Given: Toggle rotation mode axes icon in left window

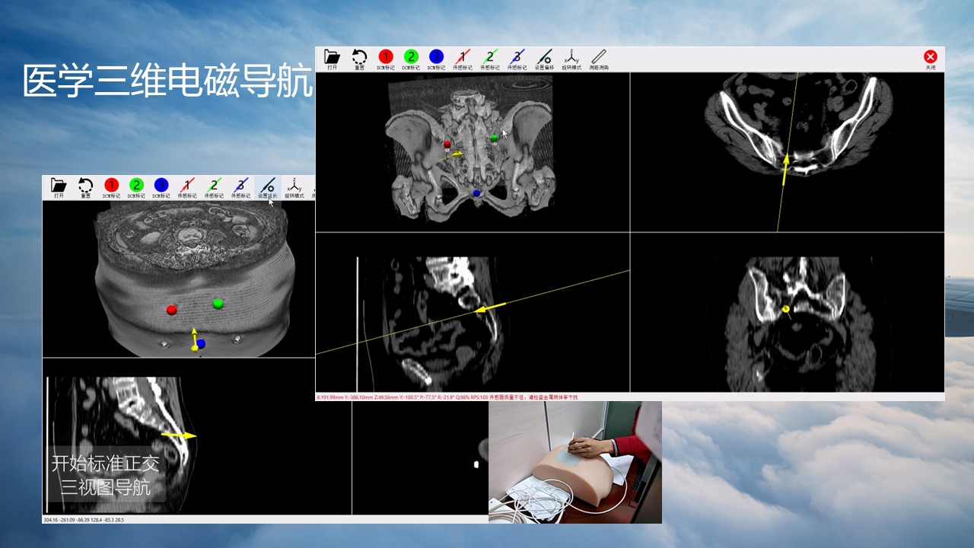Looking at the screenshot, I should (294, 186).
